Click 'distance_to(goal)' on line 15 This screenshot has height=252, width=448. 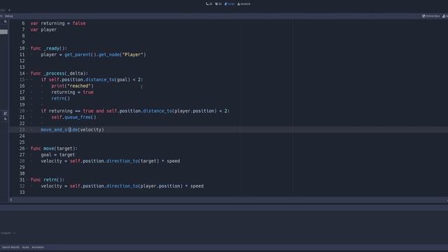[108, 80]
